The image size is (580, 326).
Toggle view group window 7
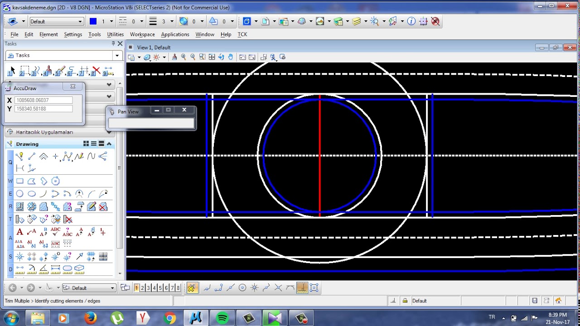172,288
